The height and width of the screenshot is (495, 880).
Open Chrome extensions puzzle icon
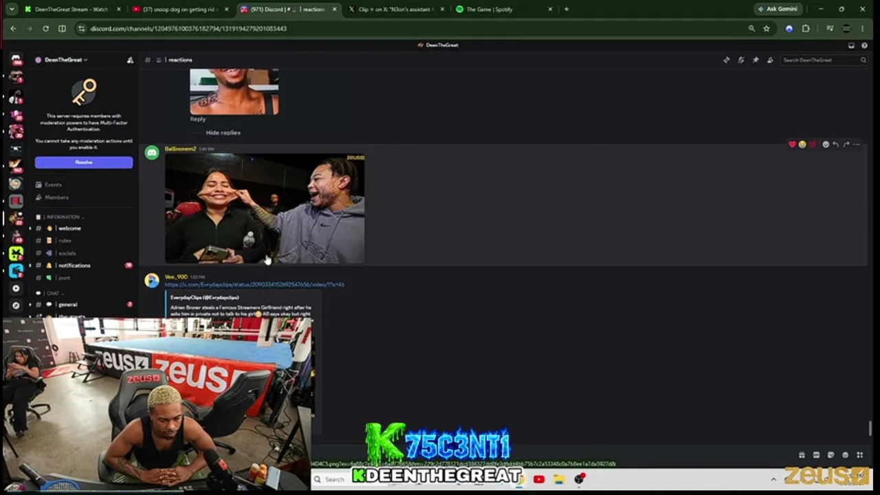tap(806, 28)
